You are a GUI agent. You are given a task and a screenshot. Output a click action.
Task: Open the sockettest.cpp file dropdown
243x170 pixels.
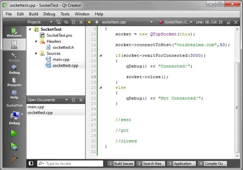click(x=152, y=22)
